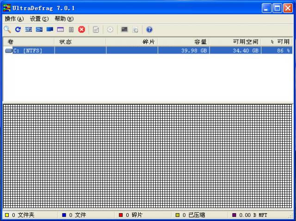Screen dimensions: 296x221
Task: Open the 设置(S) menu
Action: (x=39, y=19)
